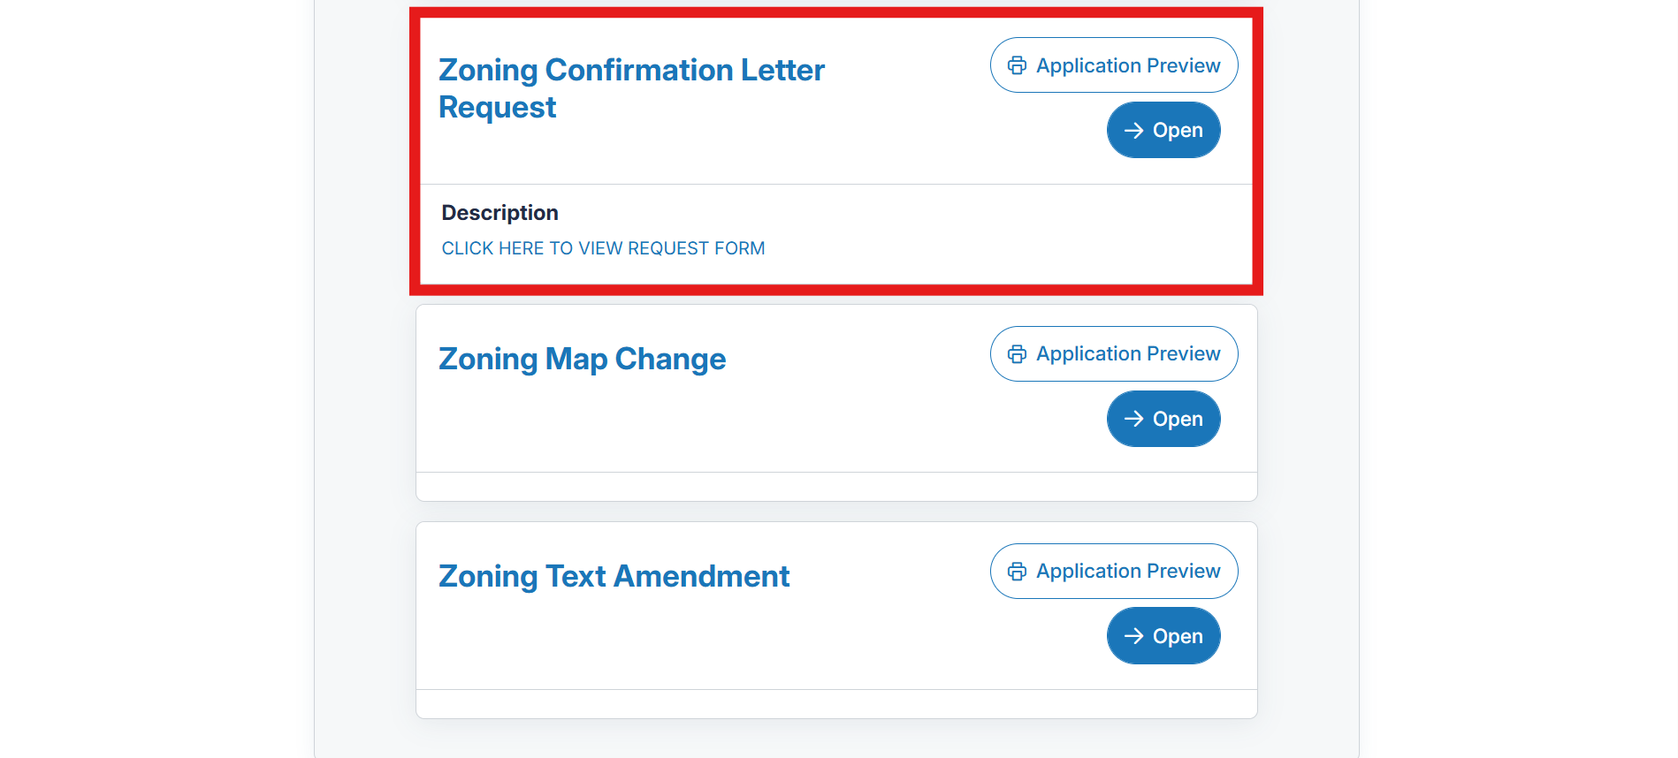1678x758 pixels.
Task: Click the arrow icon inside Zoning Text Amendment Open button
Action: click(1134, 635)
